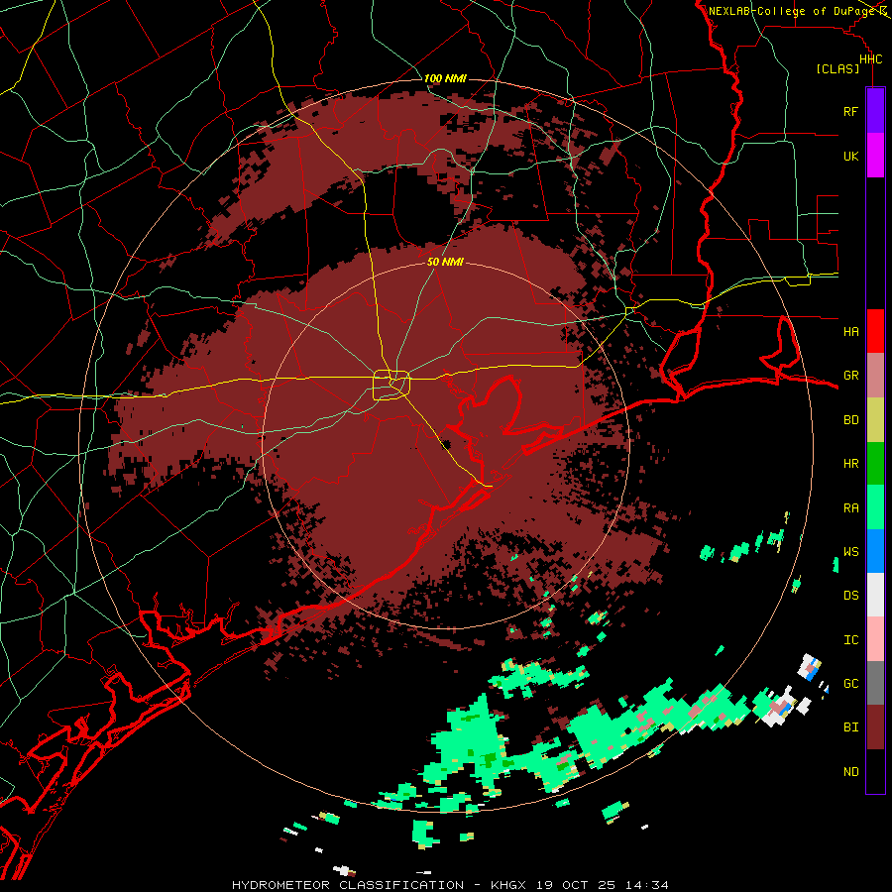Click the "HA" legend label
The height and width of the screenshot is (892, 892).
click(850, 331)
